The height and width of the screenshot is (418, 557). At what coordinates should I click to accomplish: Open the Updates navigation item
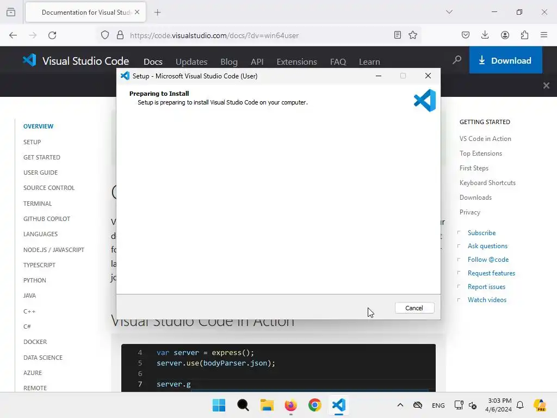(191, 62)
